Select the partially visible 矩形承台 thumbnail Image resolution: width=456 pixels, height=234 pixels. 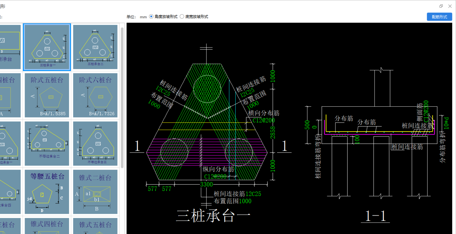(10, 47)
